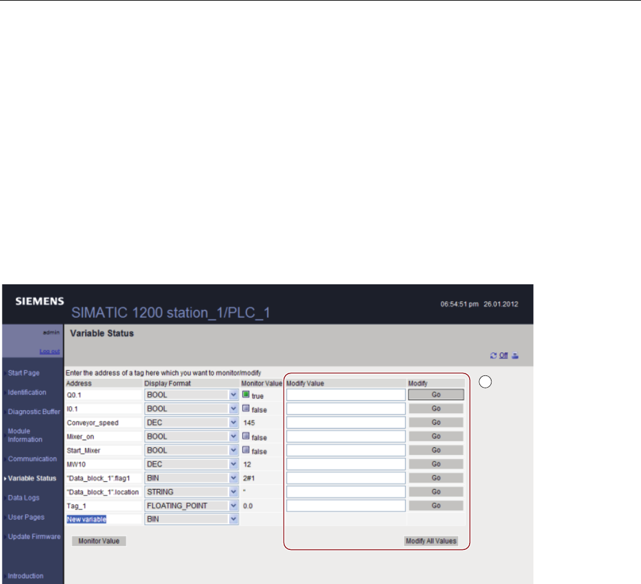Click the Modify Value field for Mixer_on
The width and height of the screenshot is (641, 584).
pos(346,436)
